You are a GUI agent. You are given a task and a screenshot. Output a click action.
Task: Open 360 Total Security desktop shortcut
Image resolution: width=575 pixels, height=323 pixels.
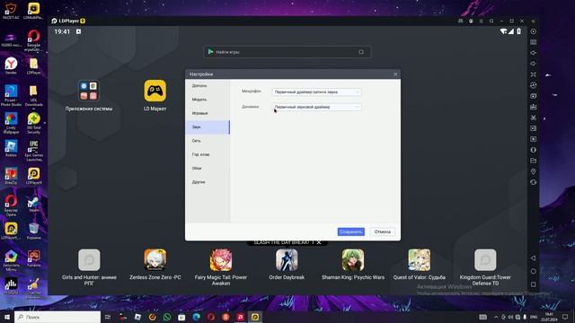(33, 123)
